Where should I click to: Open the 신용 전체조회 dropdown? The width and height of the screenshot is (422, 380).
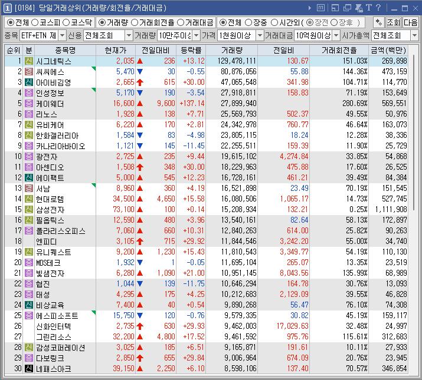click(129, 35)
